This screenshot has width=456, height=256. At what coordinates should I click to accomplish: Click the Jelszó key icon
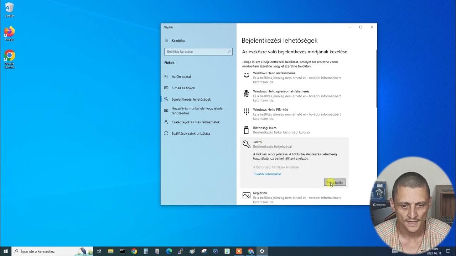(246, 144)
